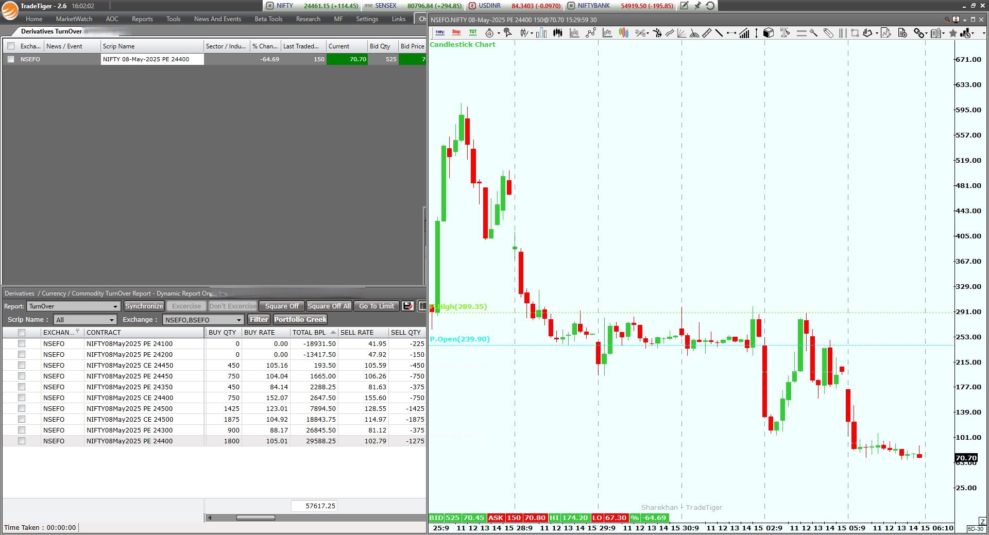Switch to the dotted line chart type
This screenshot has width=989, height=535.
point(590,33)
